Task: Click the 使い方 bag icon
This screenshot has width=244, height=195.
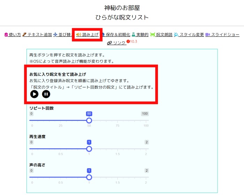Action: pos(6,35)
